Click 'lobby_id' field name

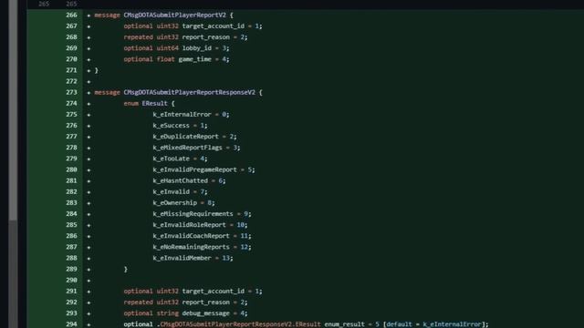click(x=197, y=48)
